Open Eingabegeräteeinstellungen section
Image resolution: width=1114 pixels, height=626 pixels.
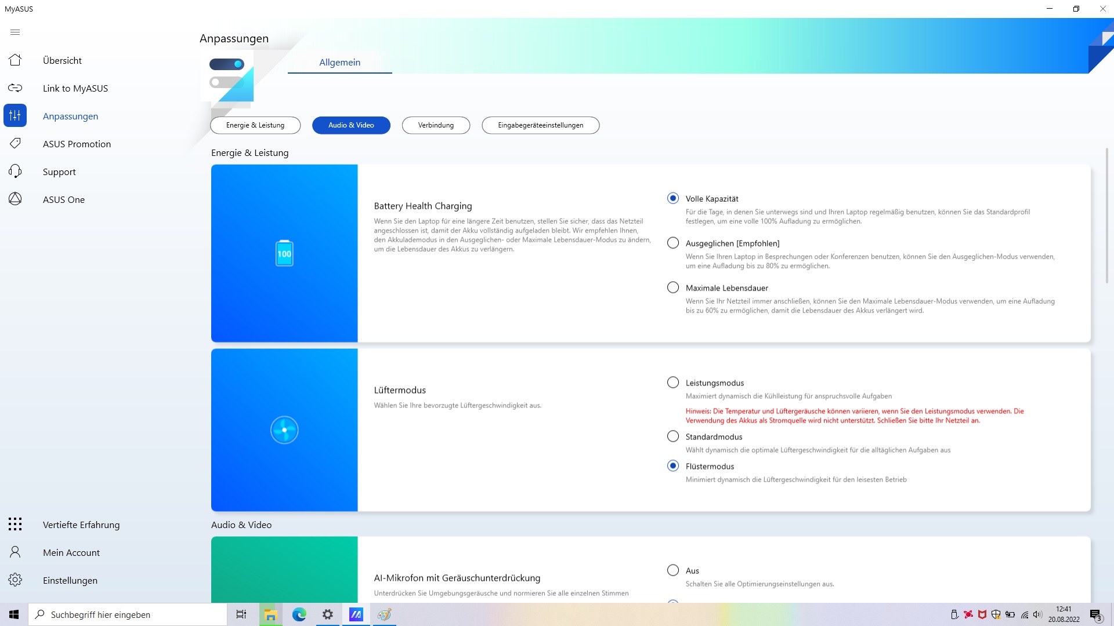pos(540,125)
